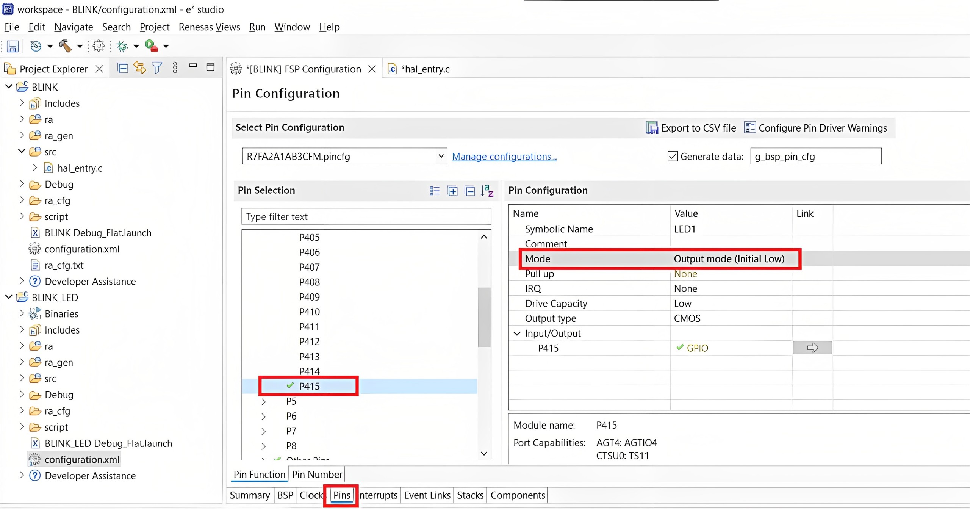
Task: Switch to the BSP tab
Action: point(285,495)
